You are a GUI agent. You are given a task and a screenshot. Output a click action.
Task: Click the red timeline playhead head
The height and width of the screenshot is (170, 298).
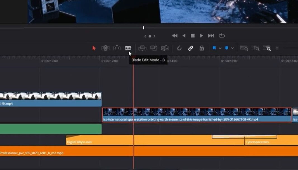click(x=133, y=57)
